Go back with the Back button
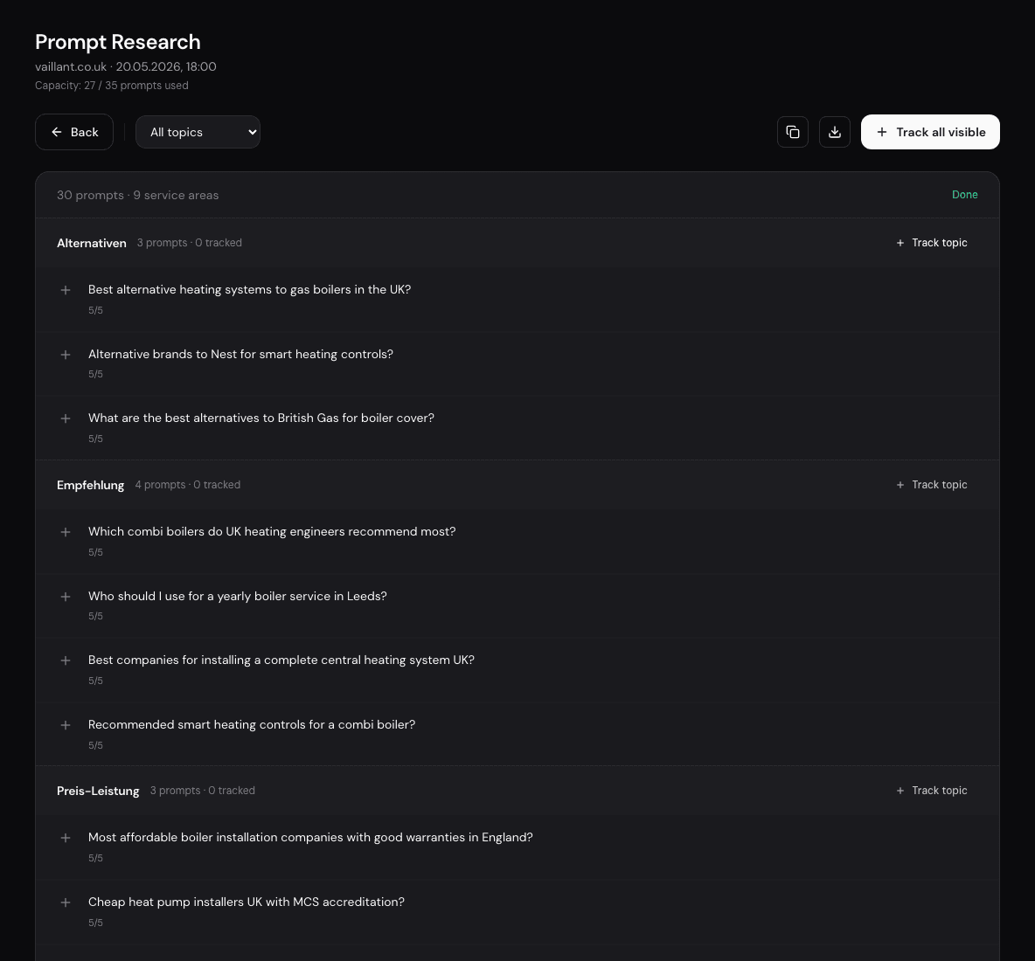 74,132
